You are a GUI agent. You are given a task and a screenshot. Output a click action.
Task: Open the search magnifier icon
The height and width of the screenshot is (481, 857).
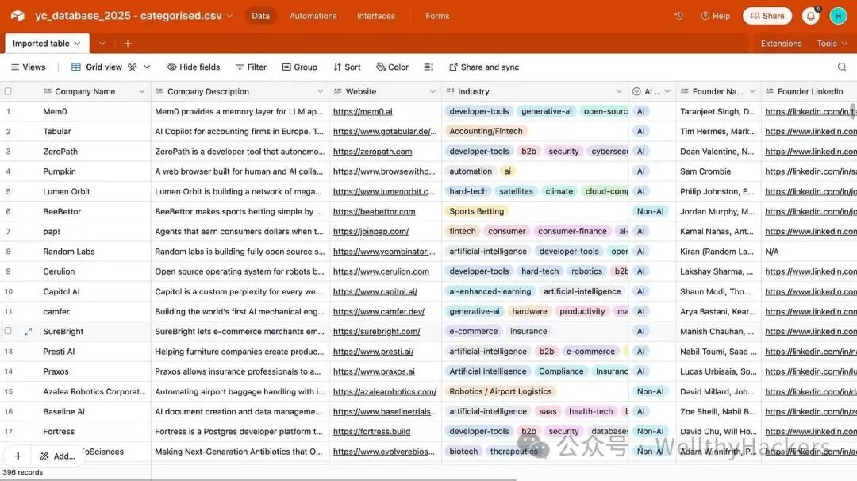pyautogui.click(x=842, y=67)
